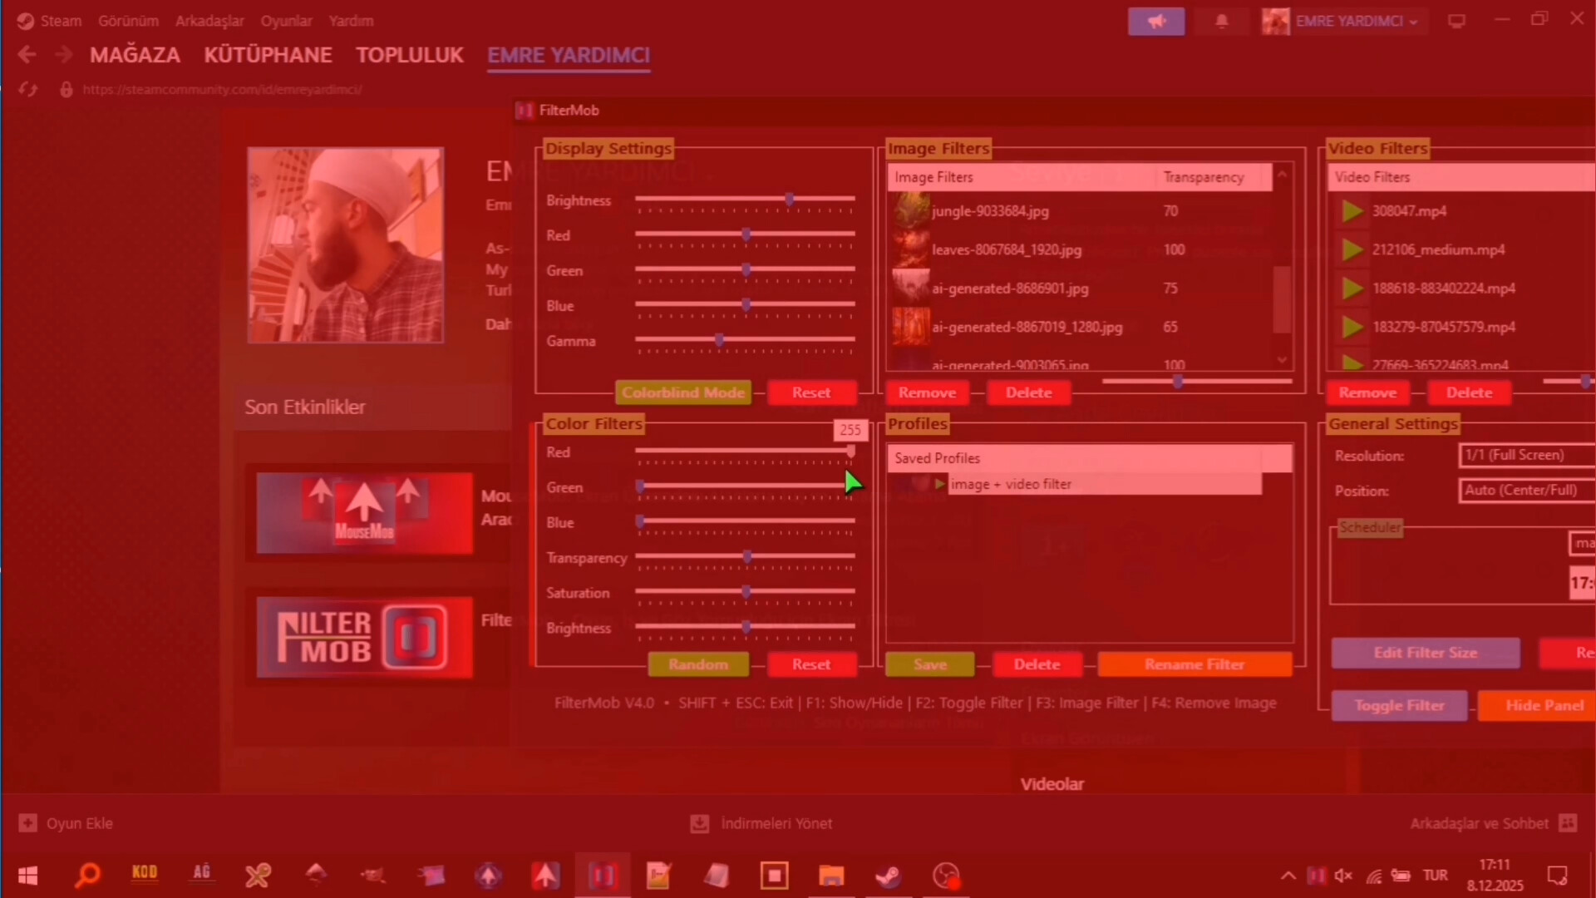
Task: Click the jungle-9033684.jpg filter thumbnail
Action: tap(912, 211)
